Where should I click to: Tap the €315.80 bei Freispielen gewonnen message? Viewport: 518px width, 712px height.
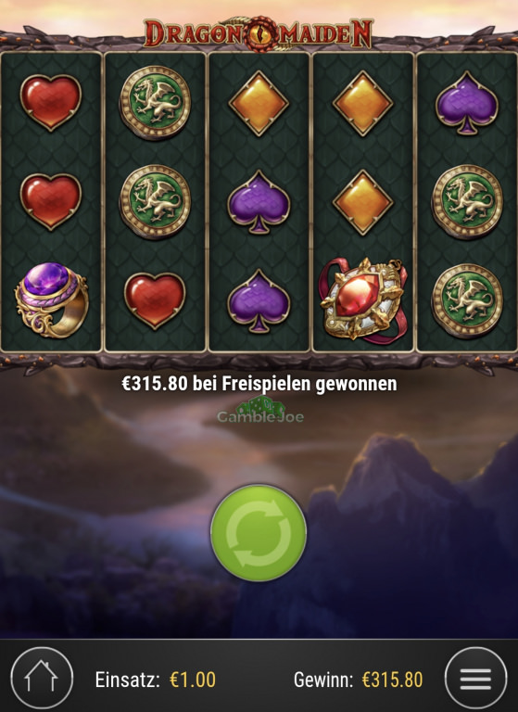click(x=259, y=384)
